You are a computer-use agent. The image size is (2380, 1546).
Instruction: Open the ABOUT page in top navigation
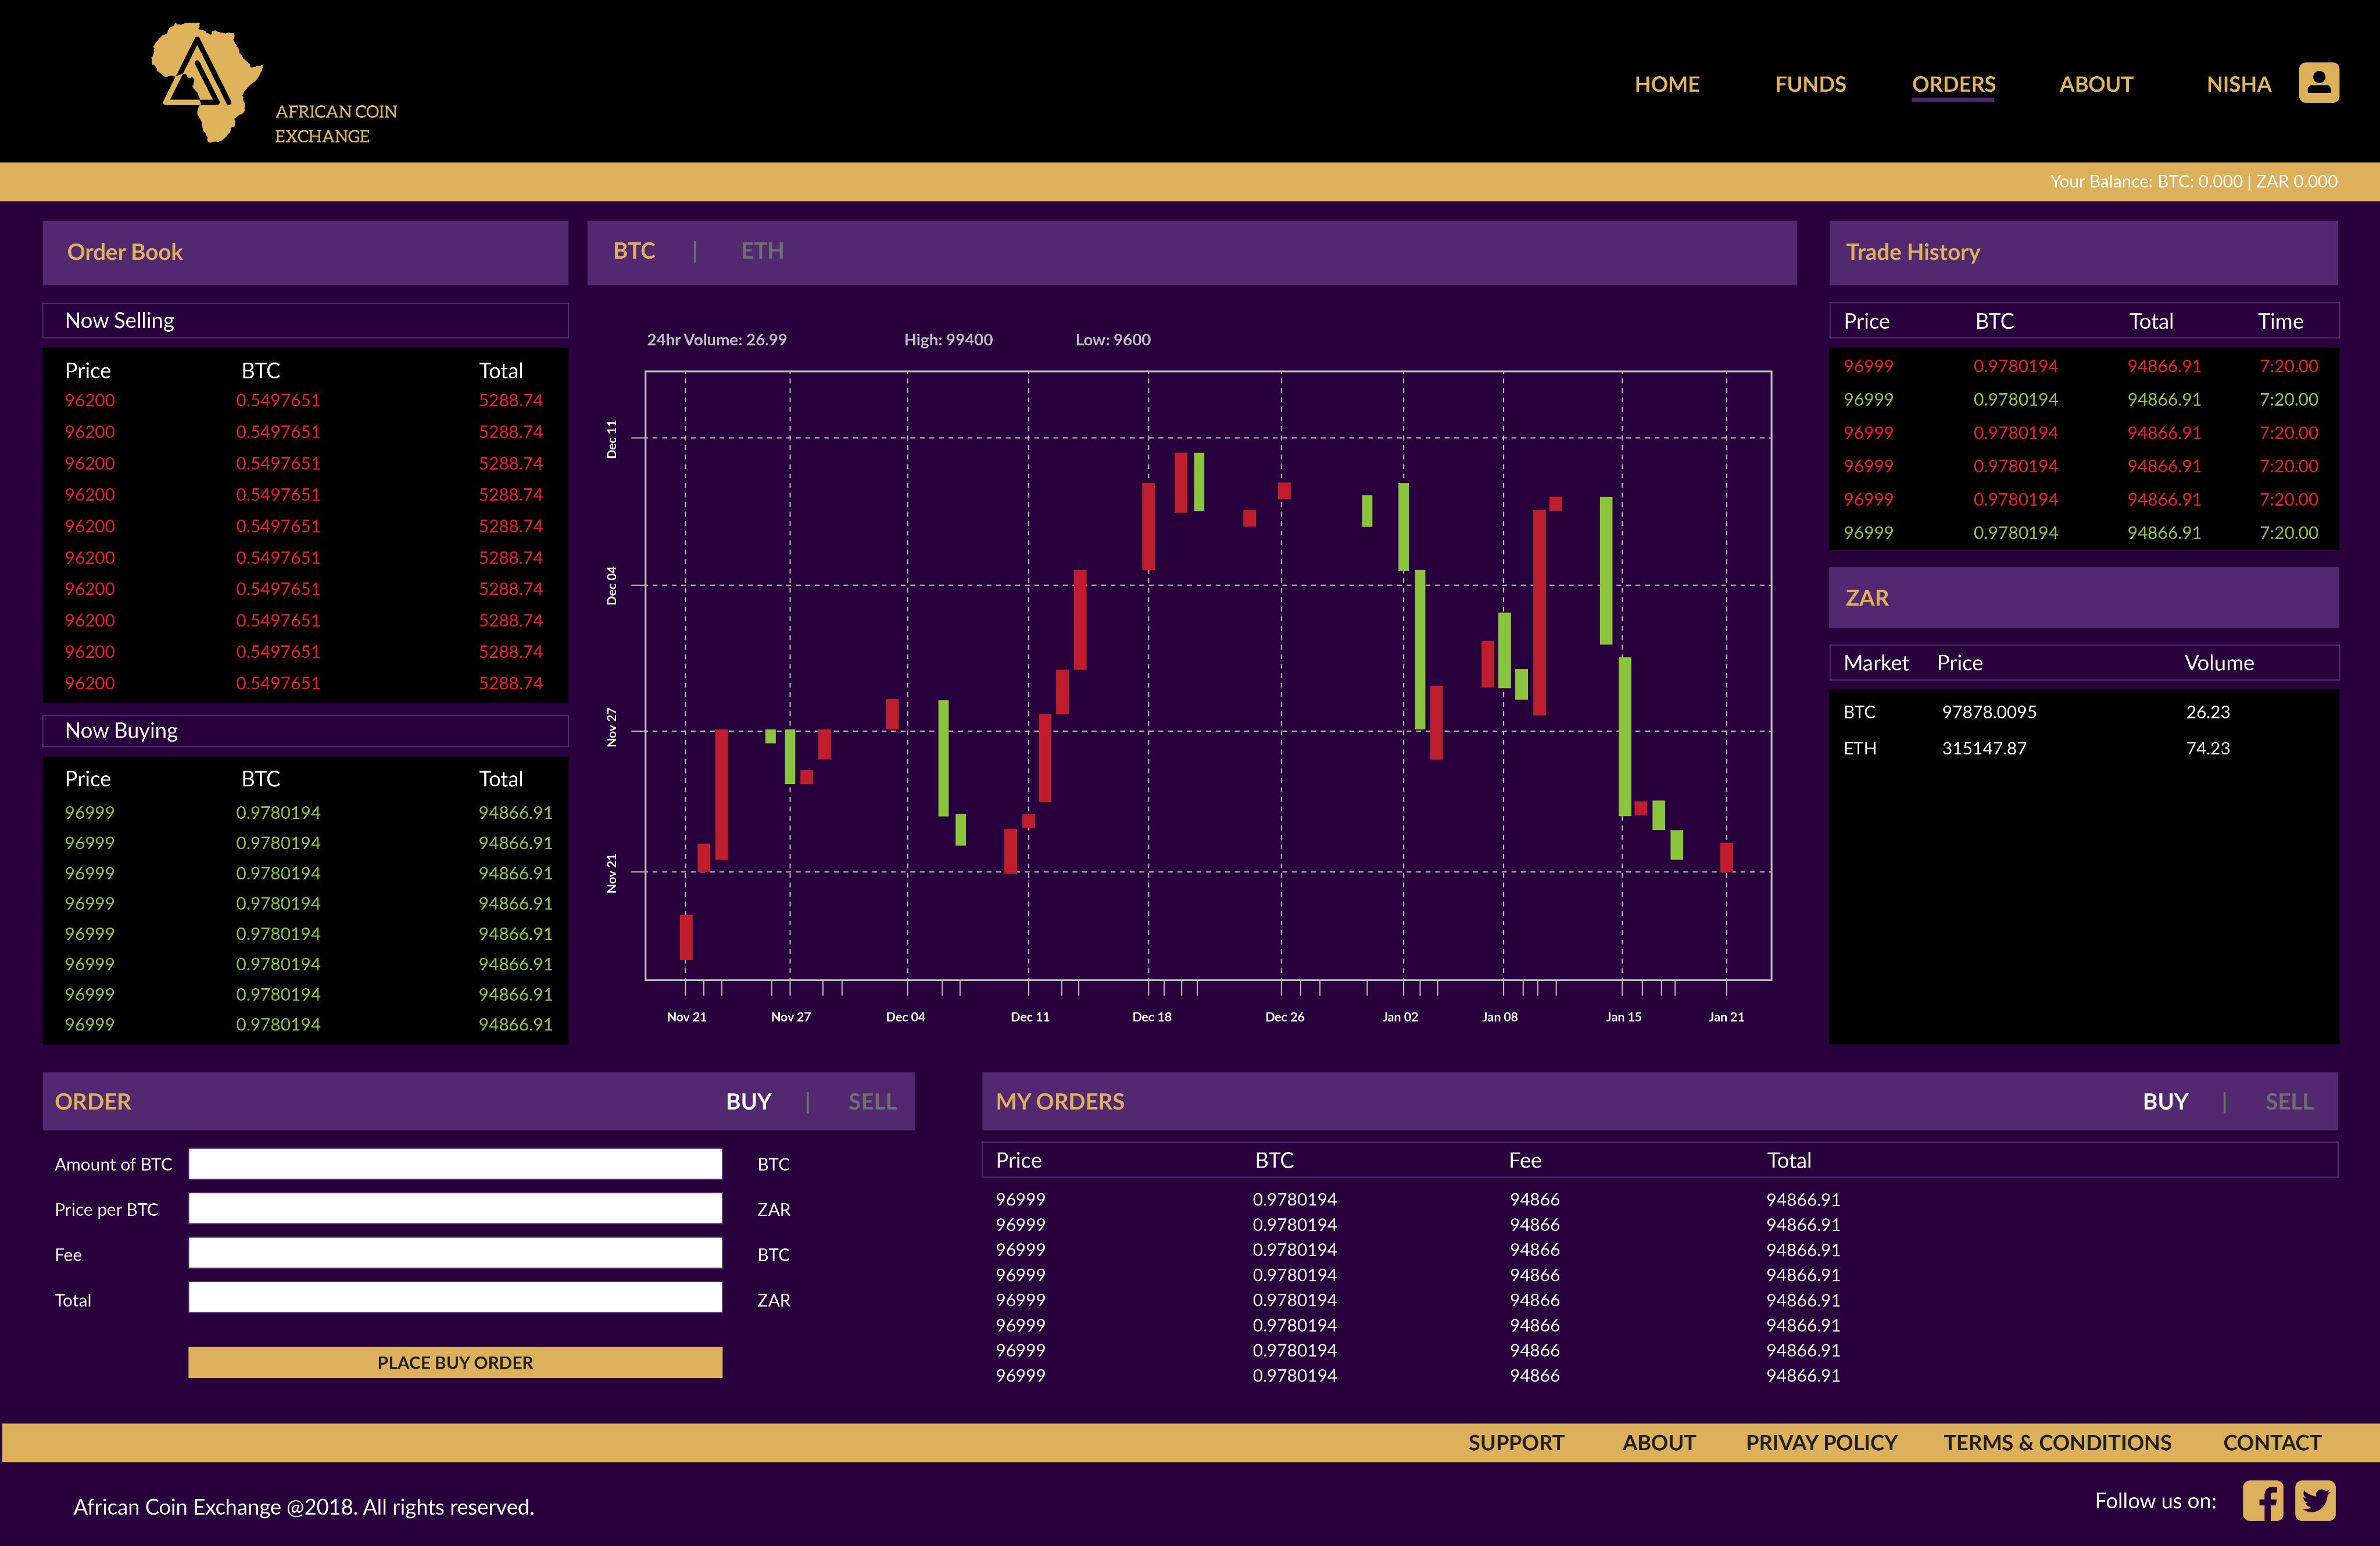(x=2096, y=84)
